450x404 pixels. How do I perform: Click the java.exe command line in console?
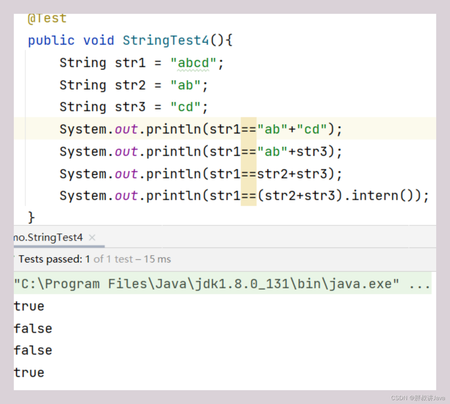(222, 284)
